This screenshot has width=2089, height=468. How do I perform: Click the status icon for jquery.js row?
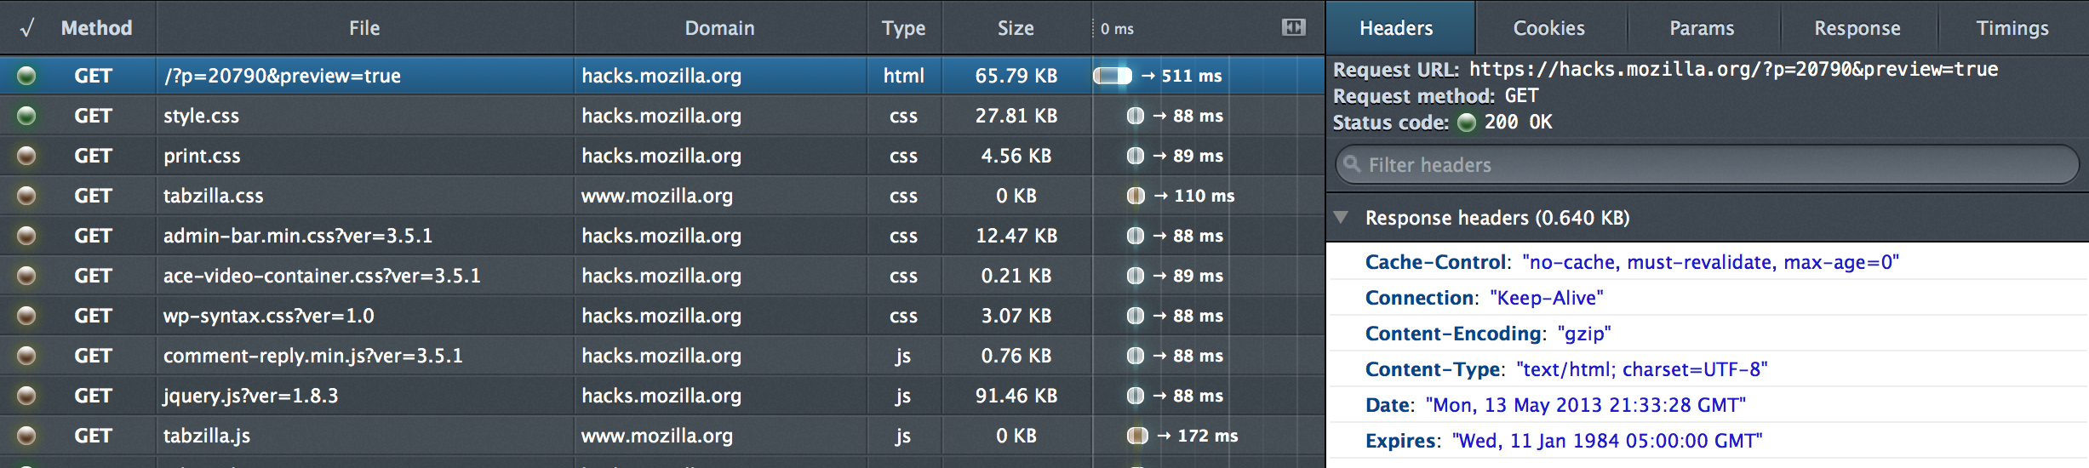pos(26,396)
